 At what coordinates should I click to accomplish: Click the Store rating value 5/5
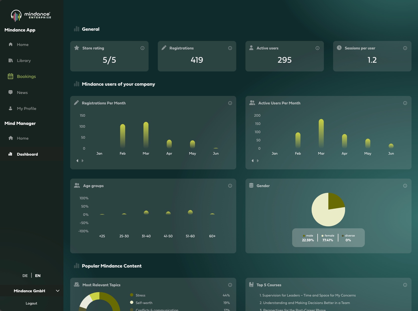[x=109, y=60]
